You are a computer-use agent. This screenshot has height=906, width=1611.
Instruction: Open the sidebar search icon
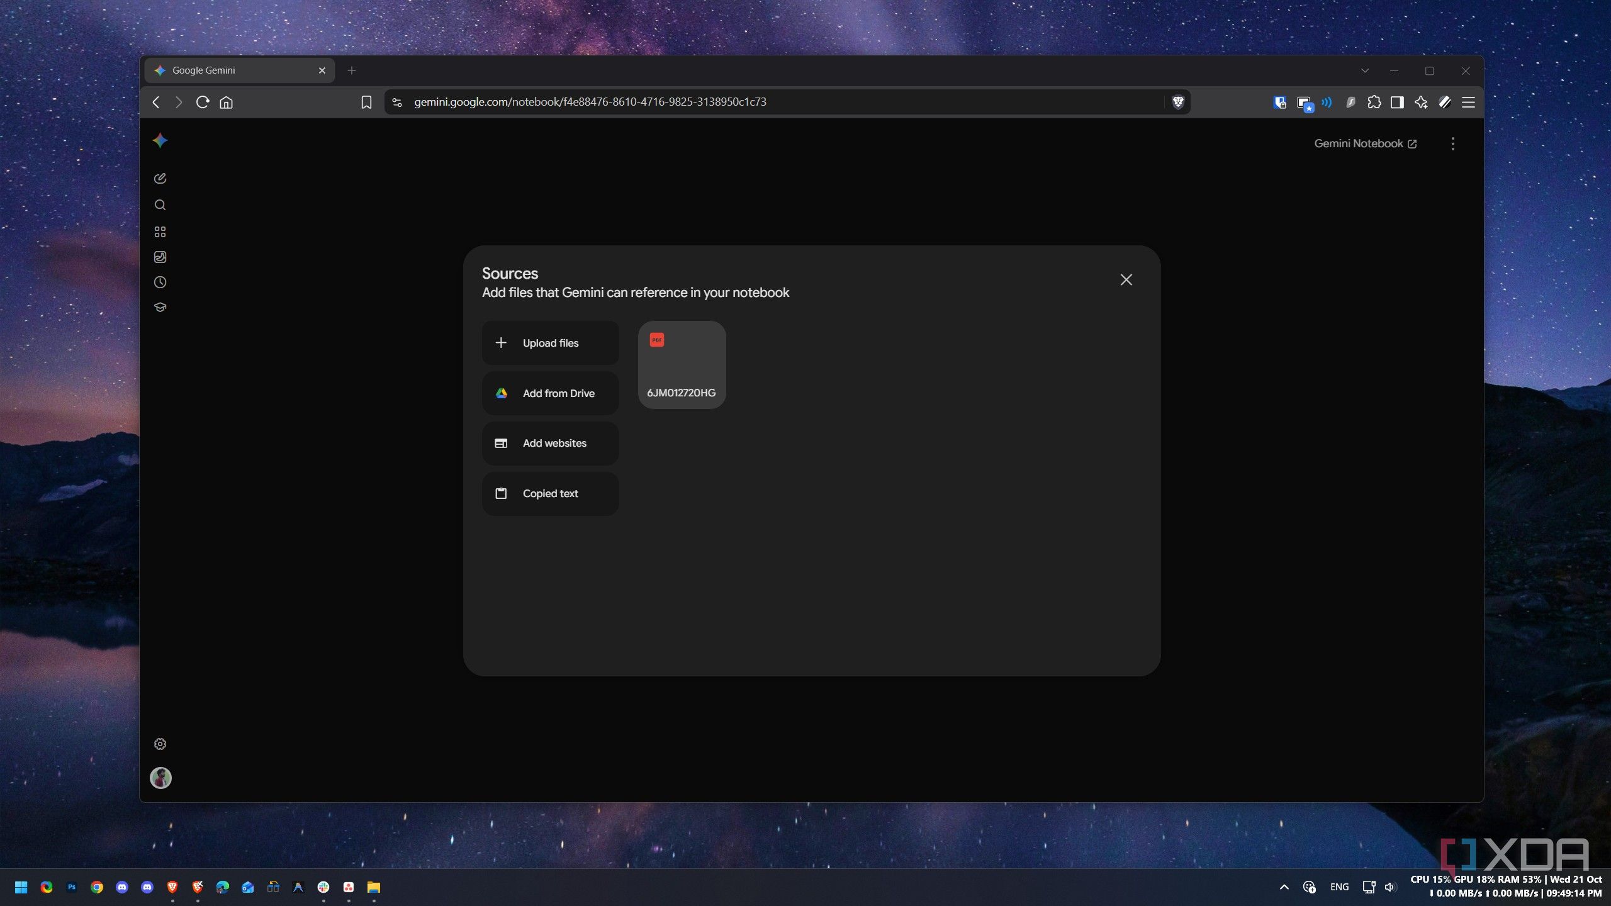point(160,205)
